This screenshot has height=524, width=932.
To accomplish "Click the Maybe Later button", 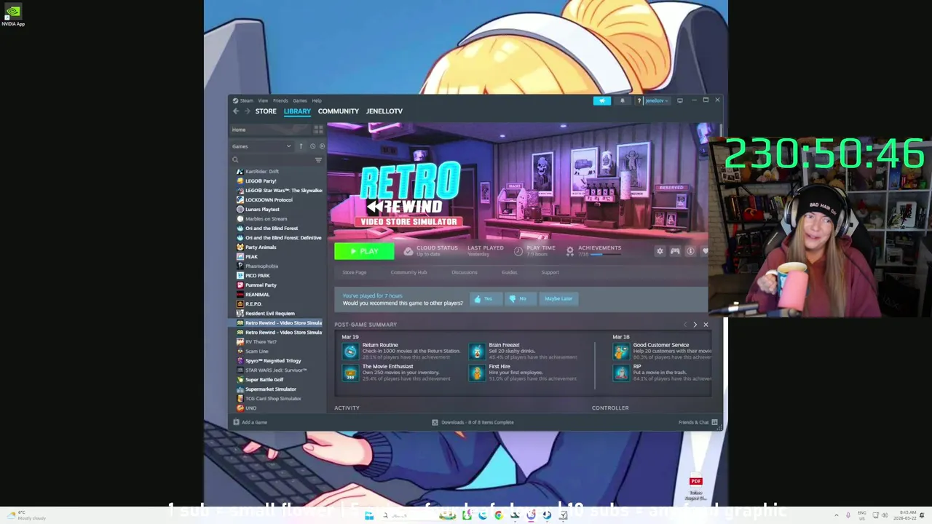I will pyautogui.click(x=558, y=298).
